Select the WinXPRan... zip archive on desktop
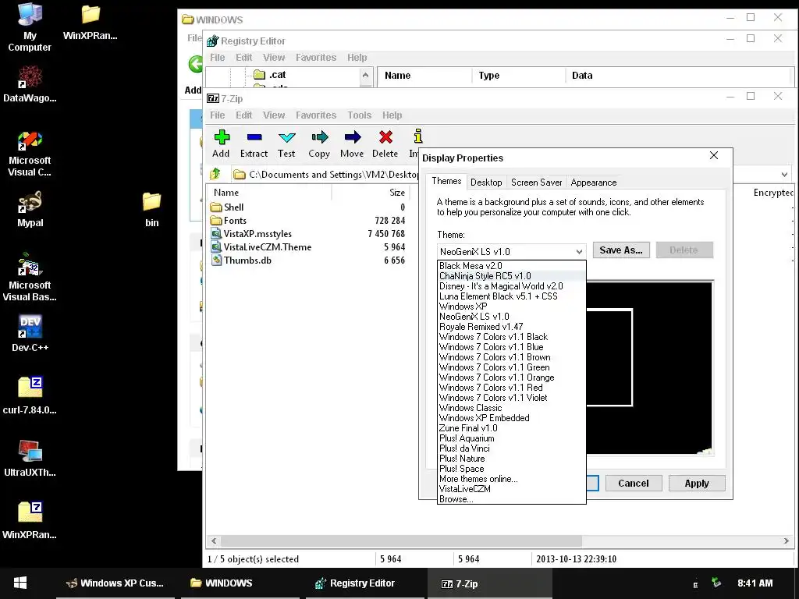 pyautogui.click(x=30, y=520)
